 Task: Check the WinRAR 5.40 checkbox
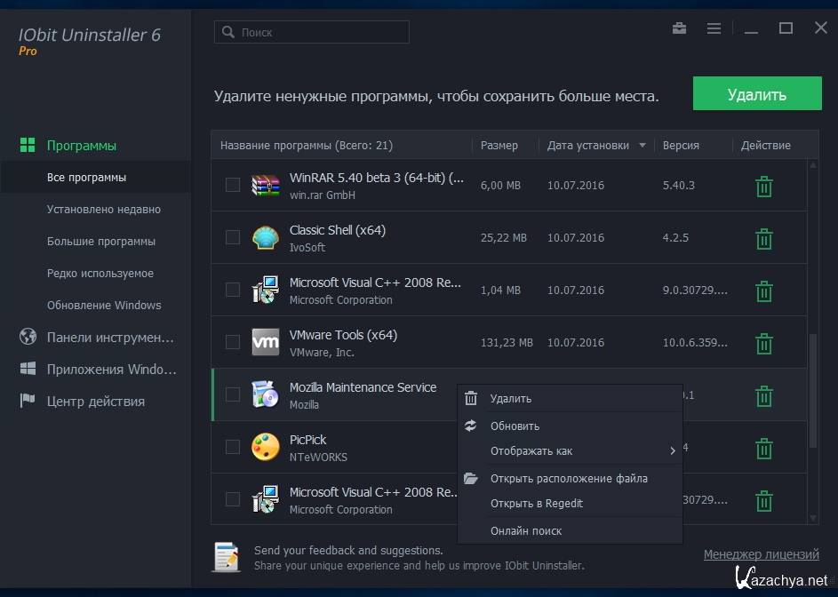(x=233, y=185)
